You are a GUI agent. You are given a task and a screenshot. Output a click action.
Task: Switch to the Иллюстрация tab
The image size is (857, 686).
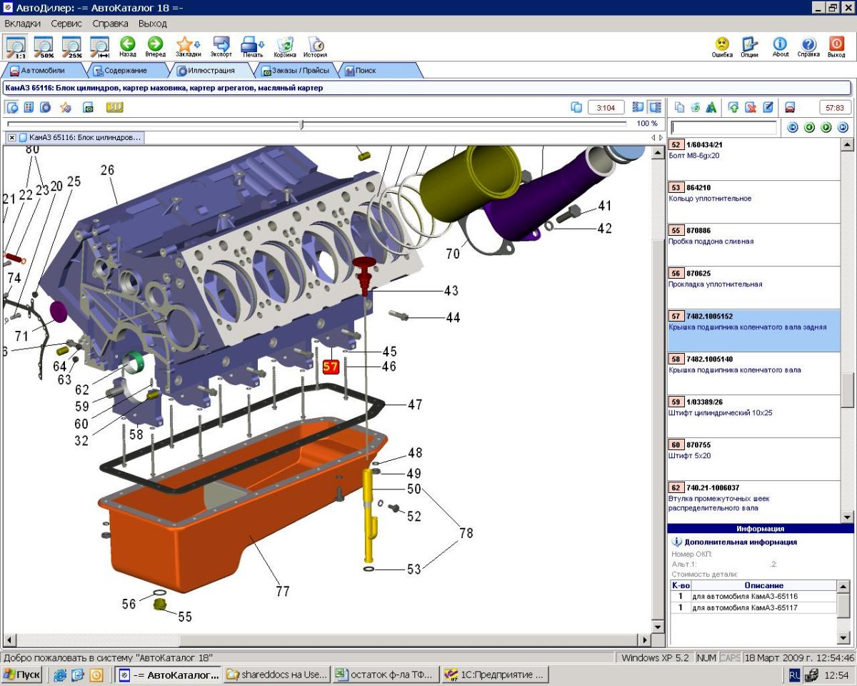click(x=211, y=71)
